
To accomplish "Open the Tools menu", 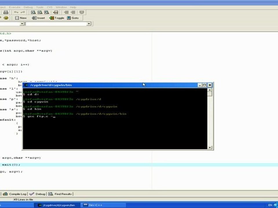I will (40, 7).
